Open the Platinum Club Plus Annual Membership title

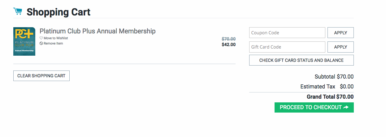pyautogui.click(x=98, y=31)
